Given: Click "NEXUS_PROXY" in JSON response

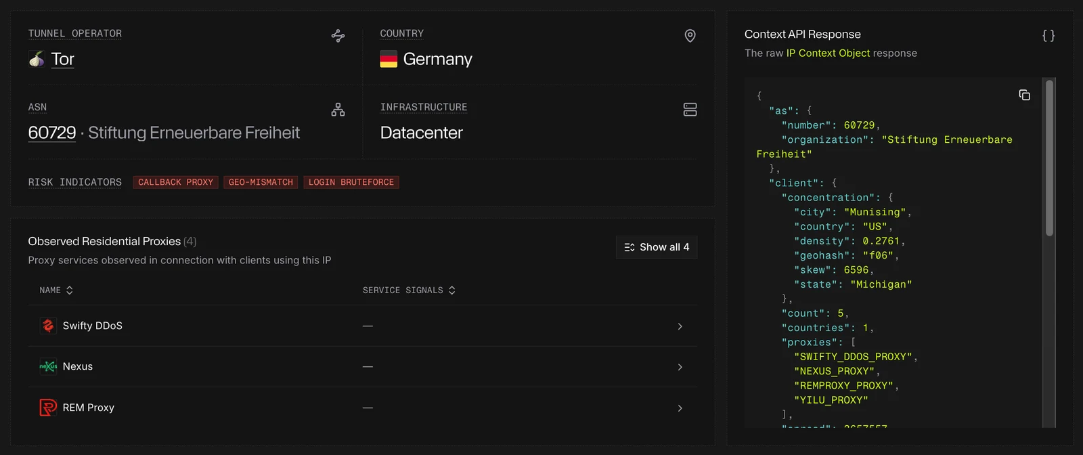Looking at the screenshot, I should click(x=835, y=371).
